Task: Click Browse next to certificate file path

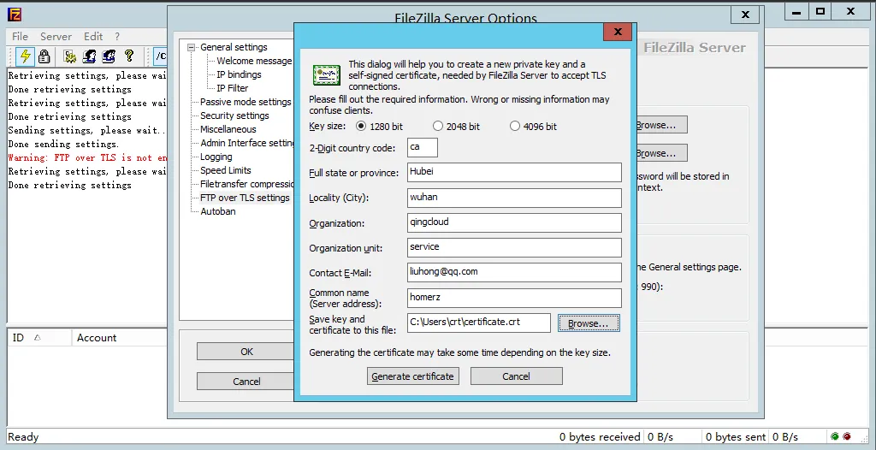Action: (x=589, y=323)
